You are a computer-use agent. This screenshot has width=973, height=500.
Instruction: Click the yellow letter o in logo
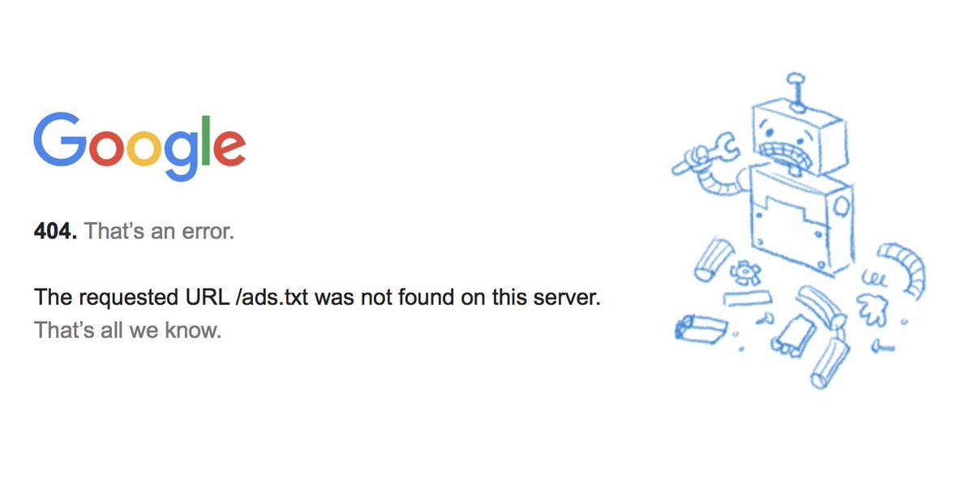[144, 148]
